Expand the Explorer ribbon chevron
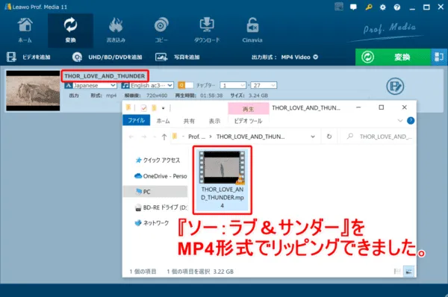The height and width of the screenshot is (297, 448). click(x=400, y=121)
